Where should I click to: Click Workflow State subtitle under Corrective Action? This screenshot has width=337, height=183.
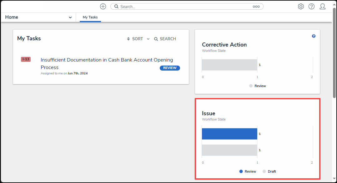click(x=214, y=51)
